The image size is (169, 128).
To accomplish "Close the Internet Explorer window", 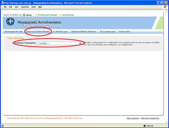I will (x=166, y=3).
